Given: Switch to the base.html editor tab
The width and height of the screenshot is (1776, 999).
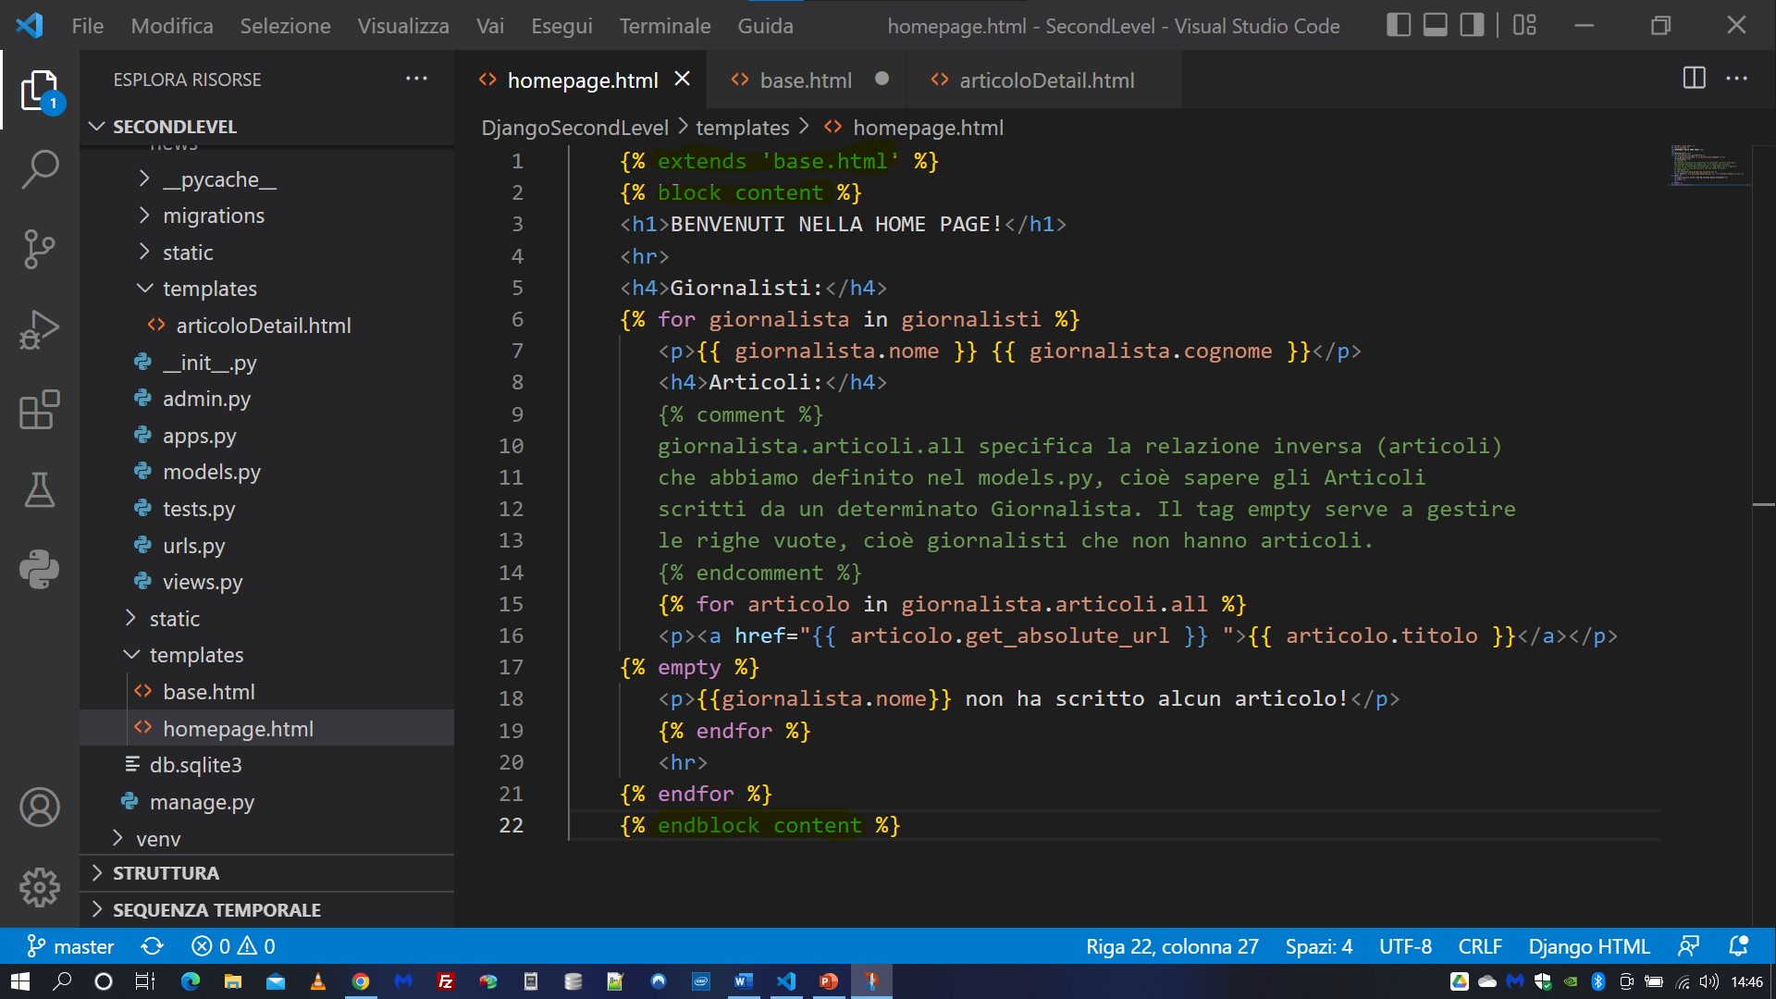Looking at the screenshot, I should 806,80.
